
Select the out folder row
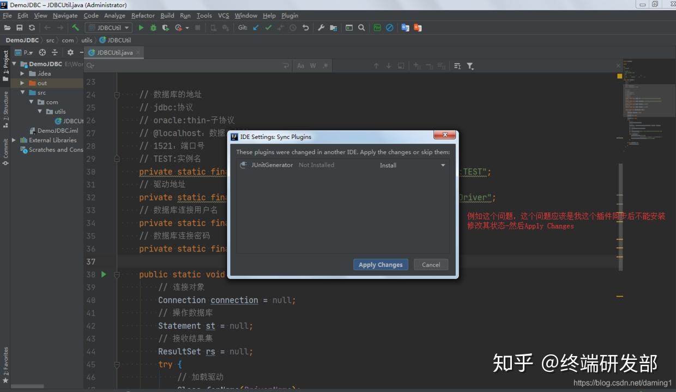(47, 83)
